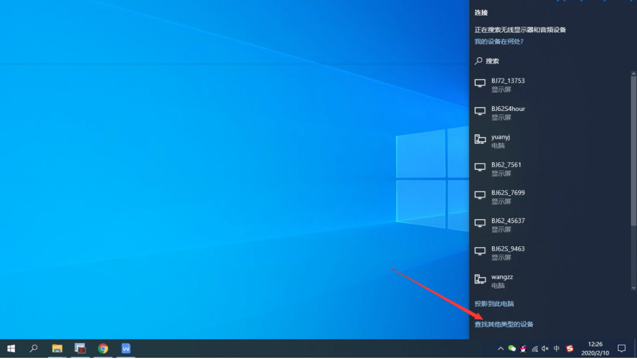This screenshot has width=637, height=359.
Task: Click the muted volume tray icon
Action: (x=545, y=349)
